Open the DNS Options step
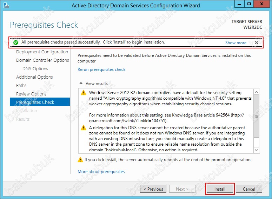Screen dimensions: 272x199 pyautogui.click(x=35, y=69)
